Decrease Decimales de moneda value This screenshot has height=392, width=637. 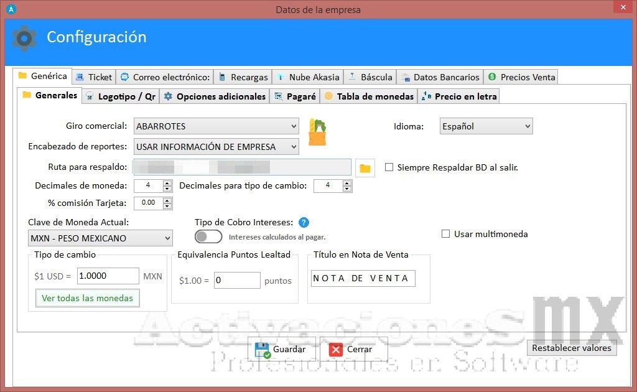(167, 189)
